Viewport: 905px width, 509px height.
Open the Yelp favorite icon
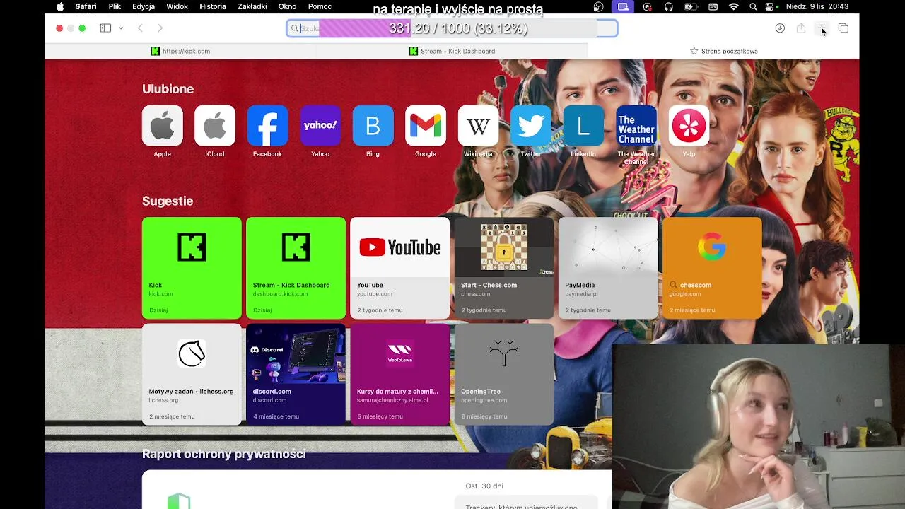689,126
